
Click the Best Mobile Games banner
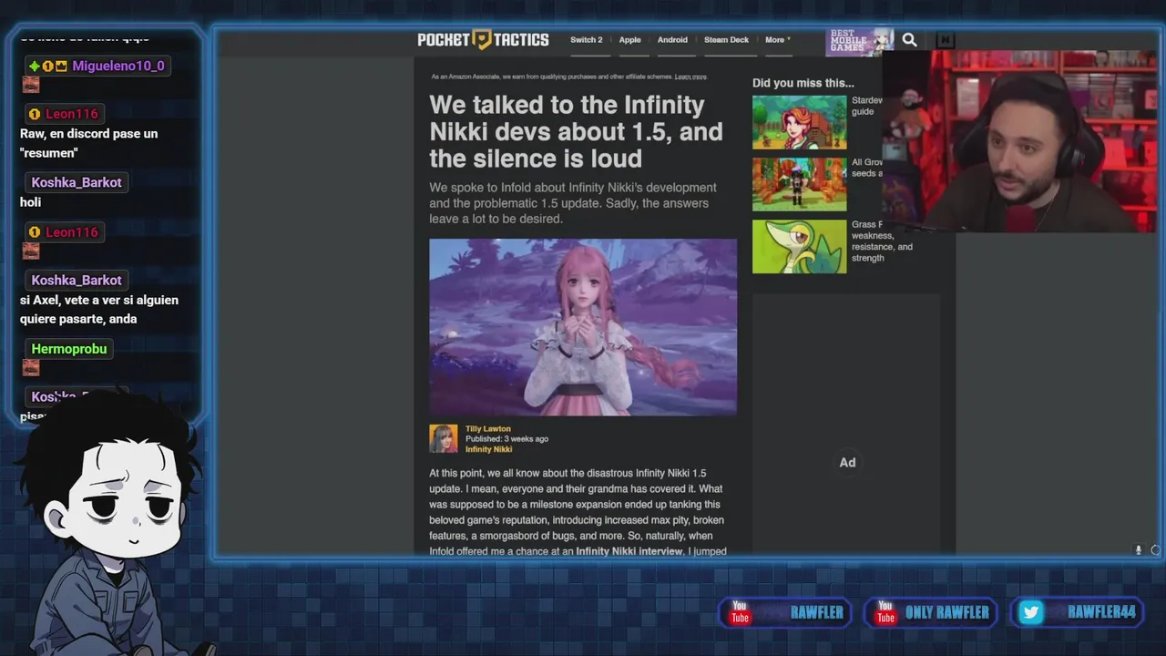click(860, 41)
